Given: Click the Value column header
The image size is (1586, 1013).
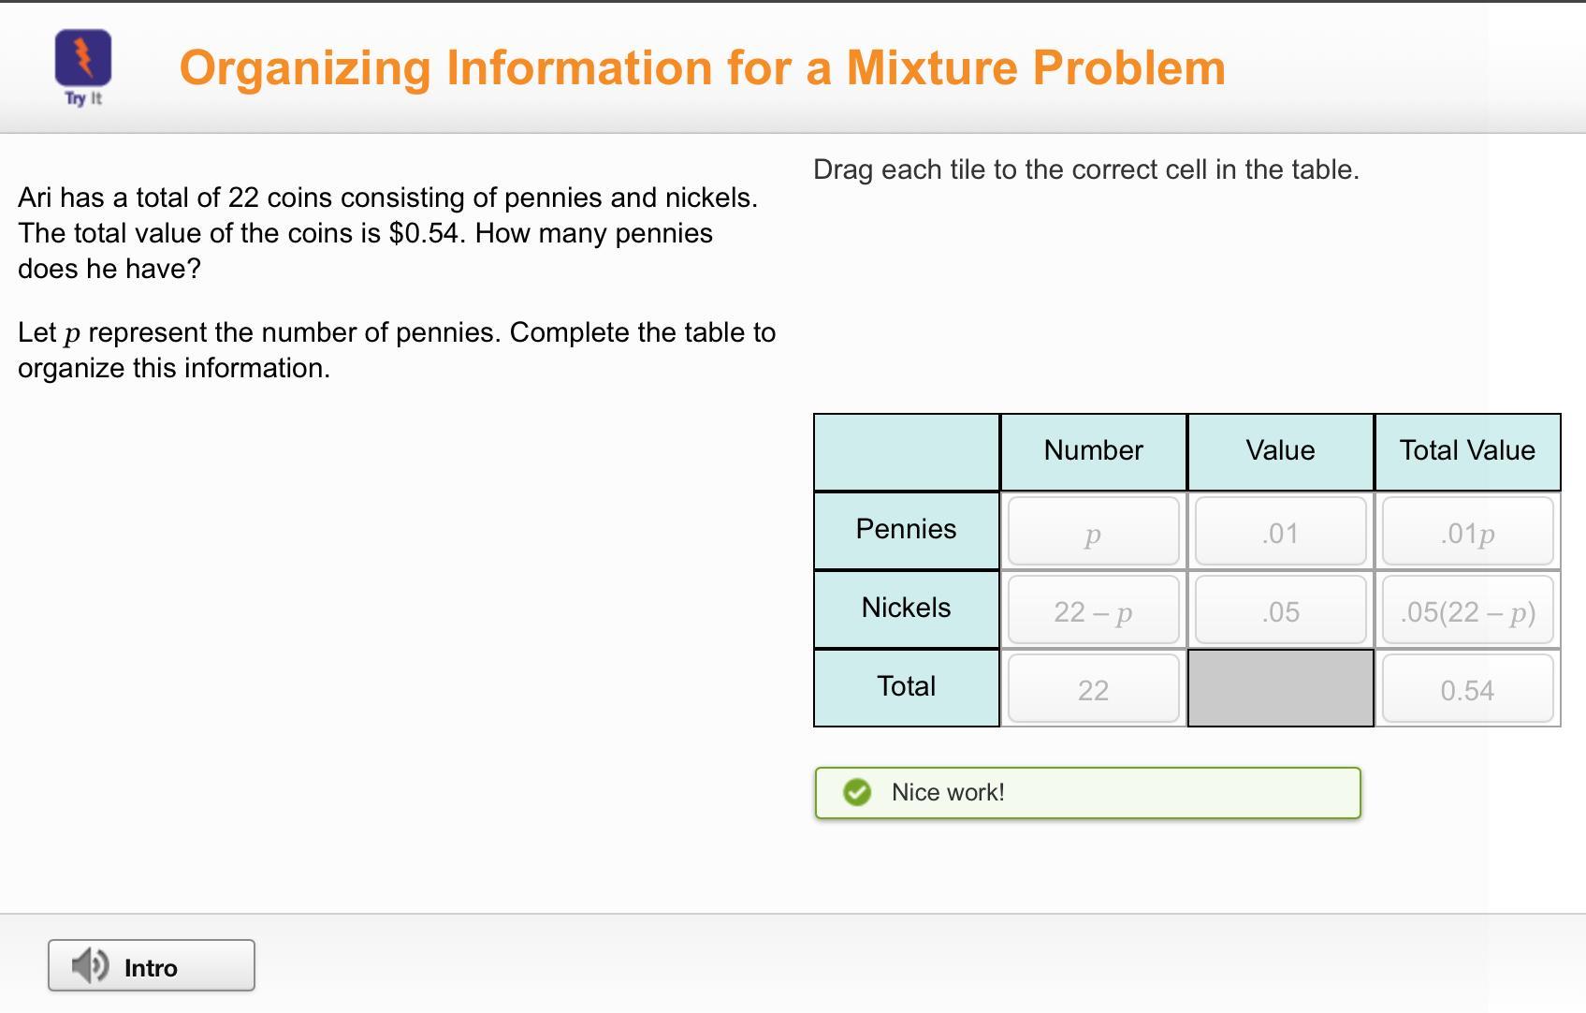Looking at the screenshot, I should pyautogui.click(x=1281, y=451).
